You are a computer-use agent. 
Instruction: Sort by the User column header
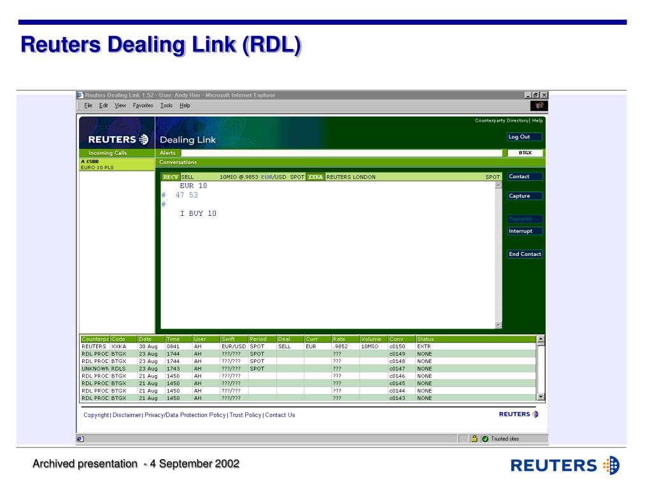click(x=206, y=339)
